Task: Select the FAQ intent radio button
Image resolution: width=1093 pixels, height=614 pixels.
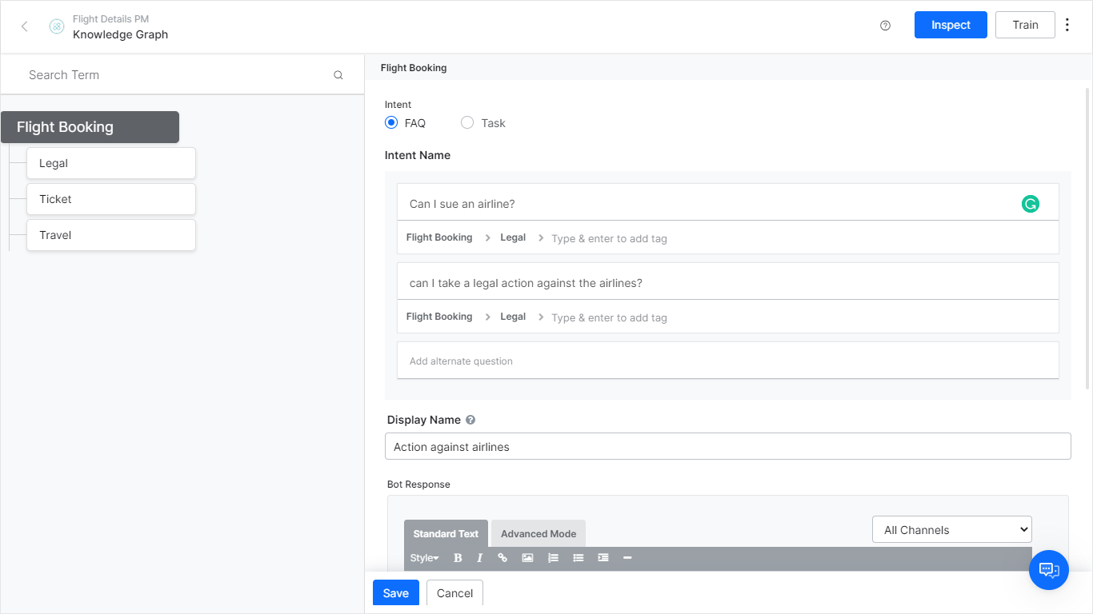Action: click(x=391, y=122)
